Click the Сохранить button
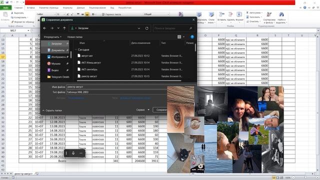The width and height of the screenshot is (320, 180). [160, 110]
